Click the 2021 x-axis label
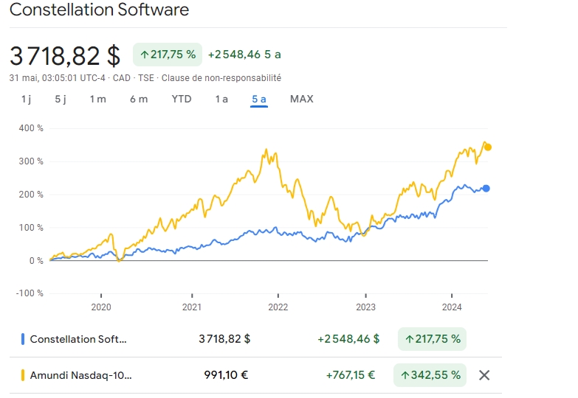Screen dimensions: 578x398 pyautogui.click(x=192, y=307)
